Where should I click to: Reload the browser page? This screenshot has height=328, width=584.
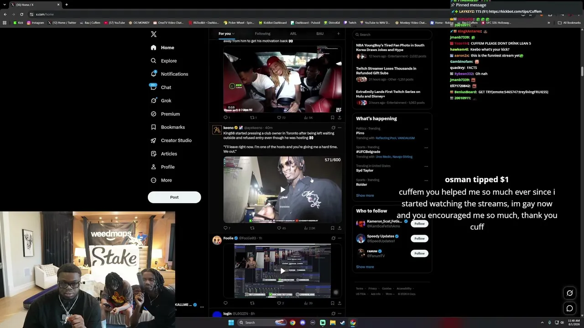point(21,14)
